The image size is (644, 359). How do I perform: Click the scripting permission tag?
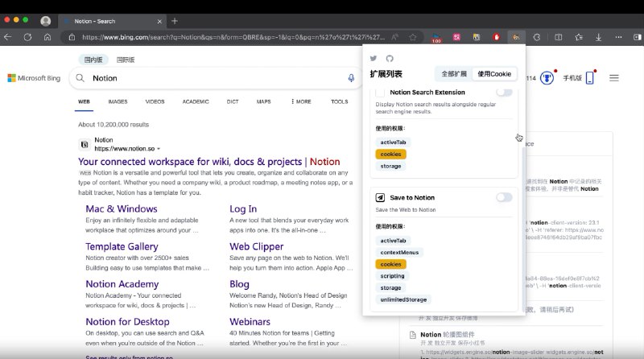(x=392, y=276)
